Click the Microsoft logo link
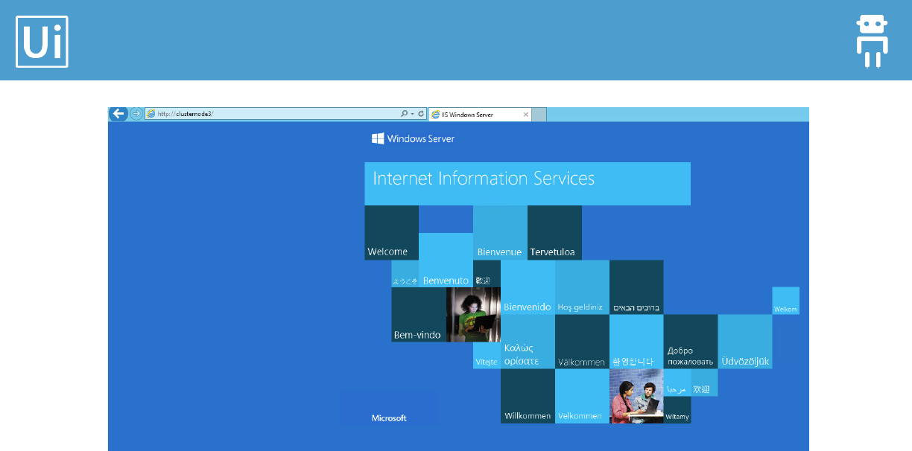 [x=390, y=418]
